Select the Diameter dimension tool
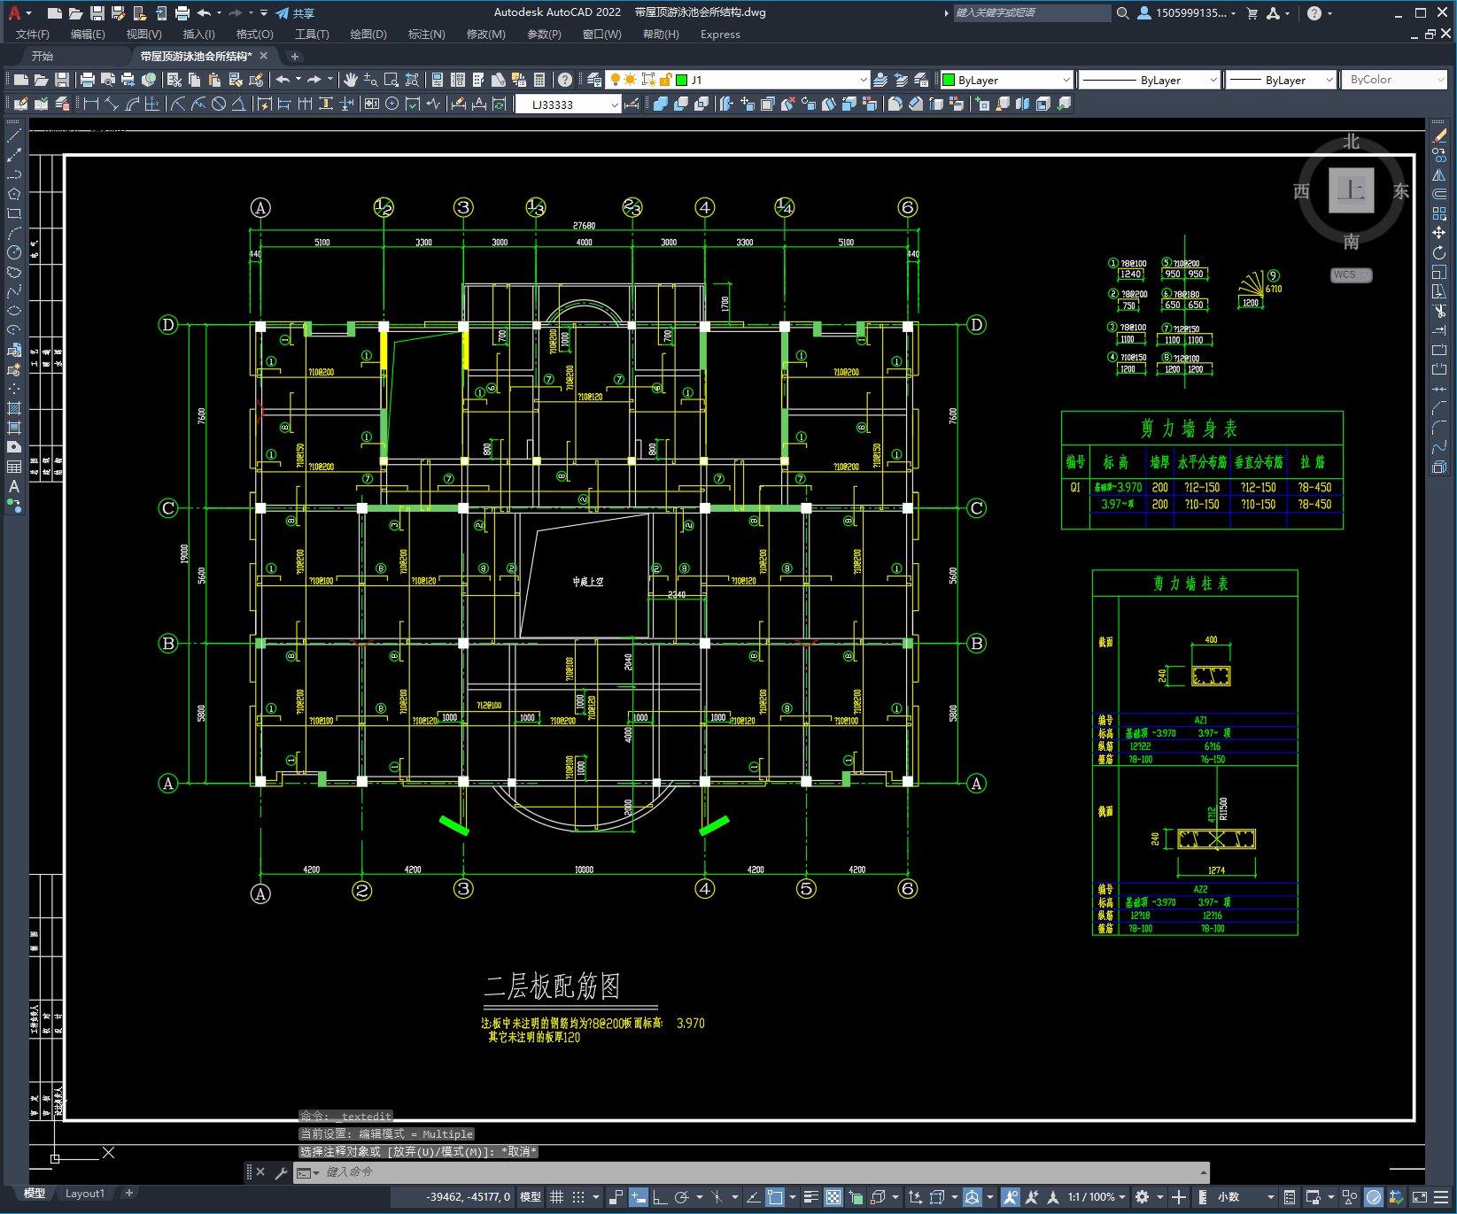 (x=219, y=104)
